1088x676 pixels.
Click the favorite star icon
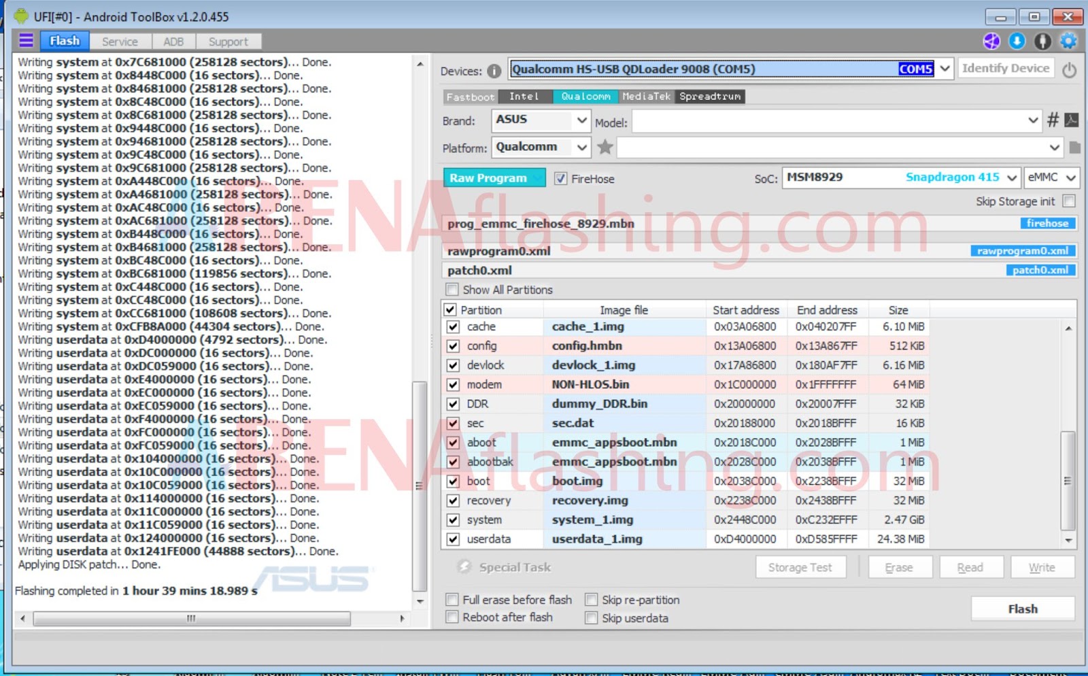tap(605, 147)
